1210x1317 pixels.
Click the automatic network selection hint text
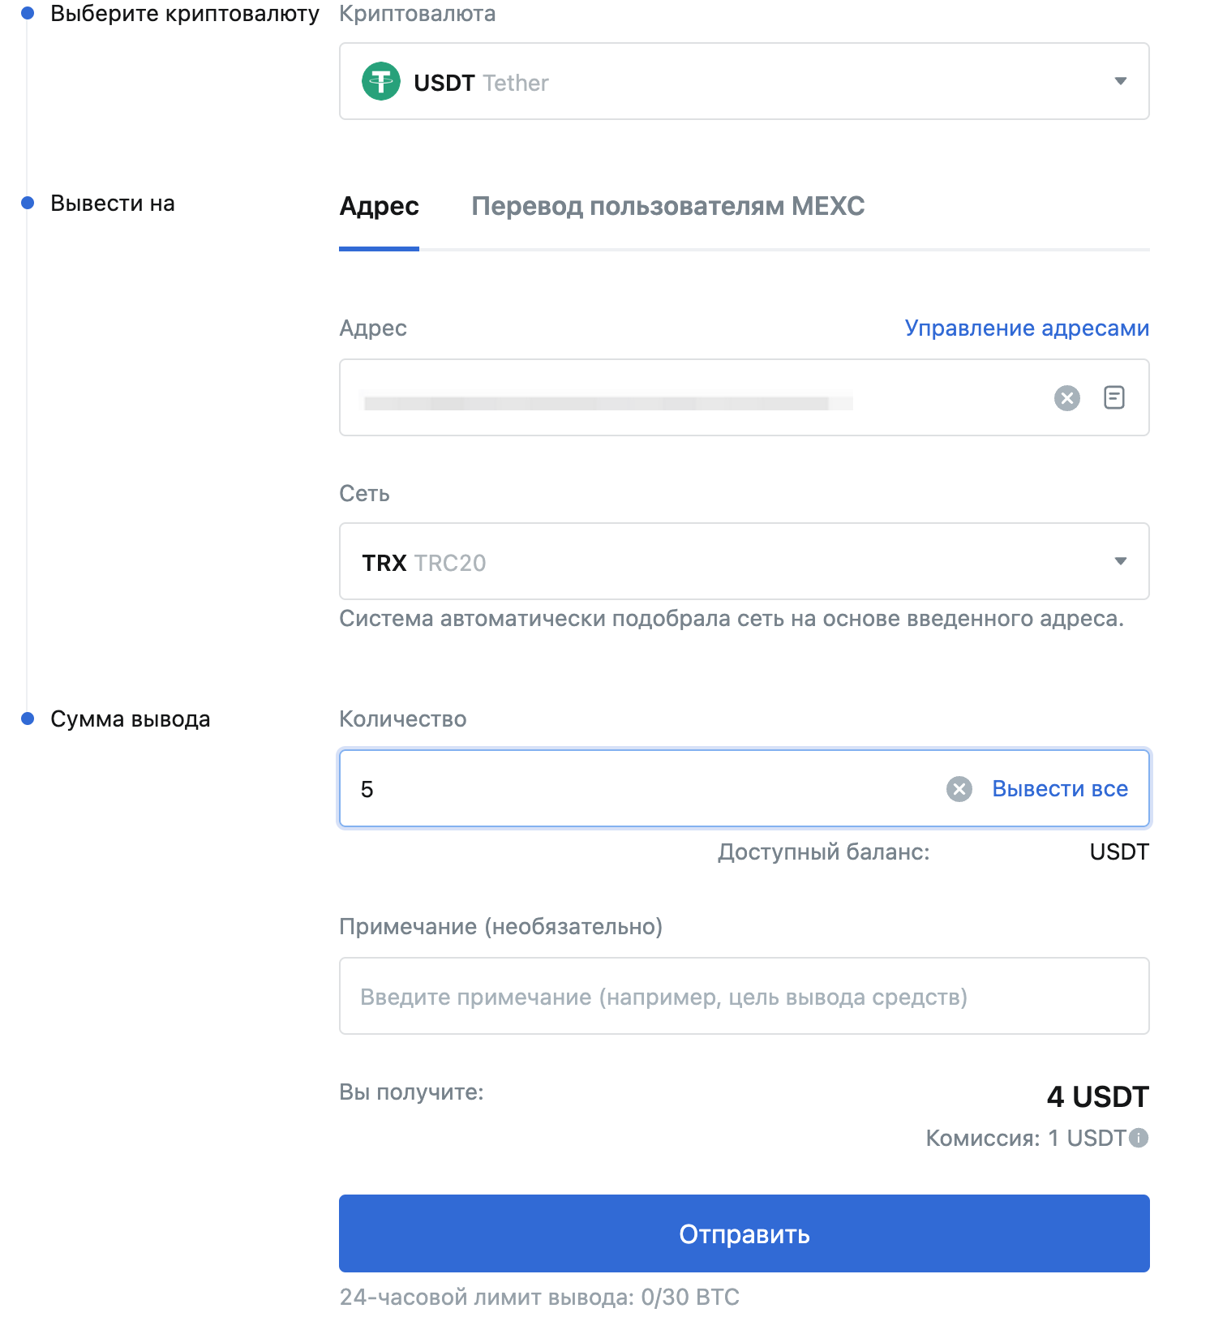click(732, 619)
